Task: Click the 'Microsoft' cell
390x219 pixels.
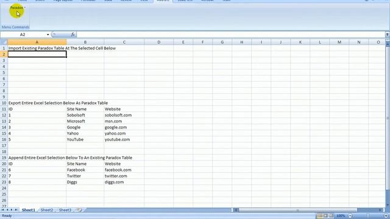Action: tap(85, 121)
